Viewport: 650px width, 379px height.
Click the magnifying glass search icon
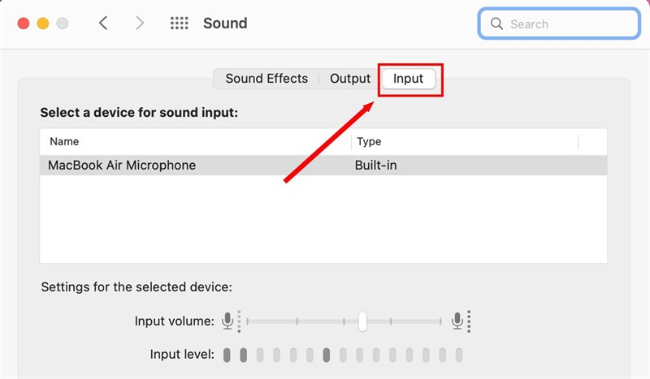click(495, 24)
